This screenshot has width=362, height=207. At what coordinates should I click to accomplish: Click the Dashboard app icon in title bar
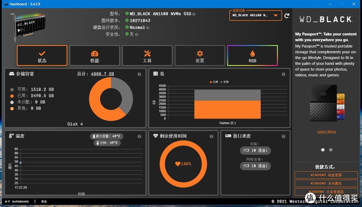[x=6, y=4]
